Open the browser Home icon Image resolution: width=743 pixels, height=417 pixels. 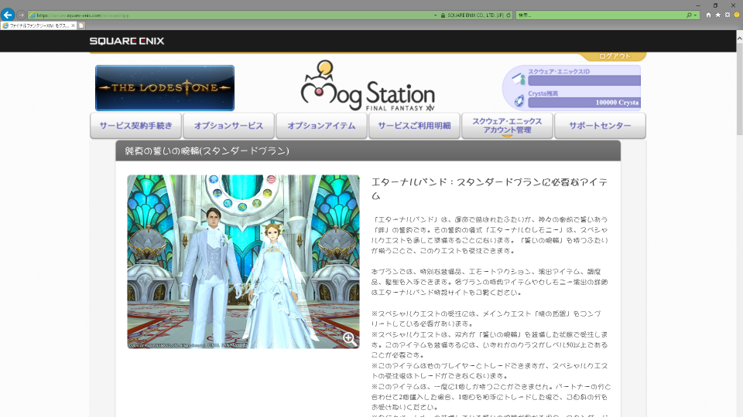(x=708, y=15)
